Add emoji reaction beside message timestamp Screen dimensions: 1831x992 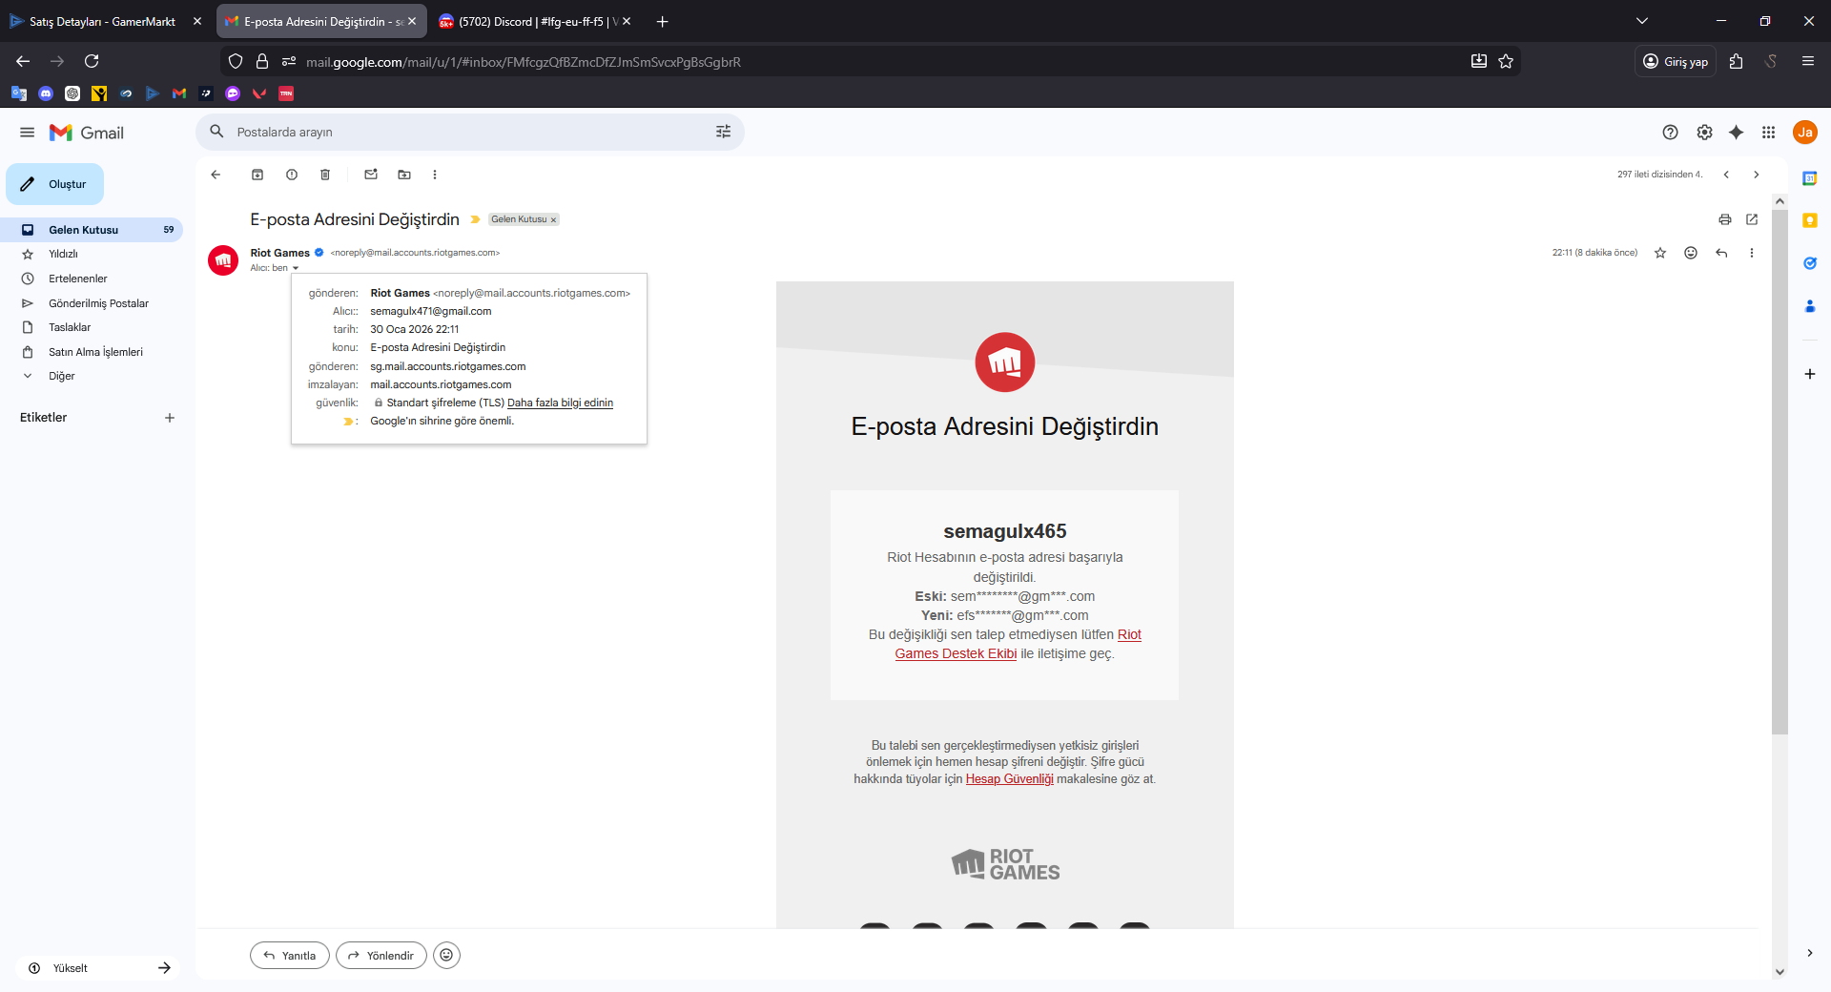click(1691, 253)
